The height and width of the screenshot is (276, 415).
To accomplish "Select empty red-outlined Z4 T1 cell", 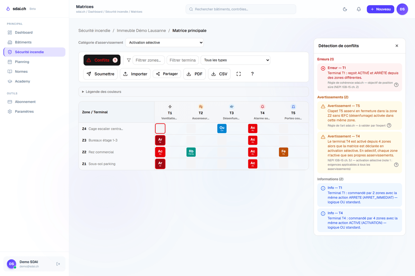I will (160, 129).
